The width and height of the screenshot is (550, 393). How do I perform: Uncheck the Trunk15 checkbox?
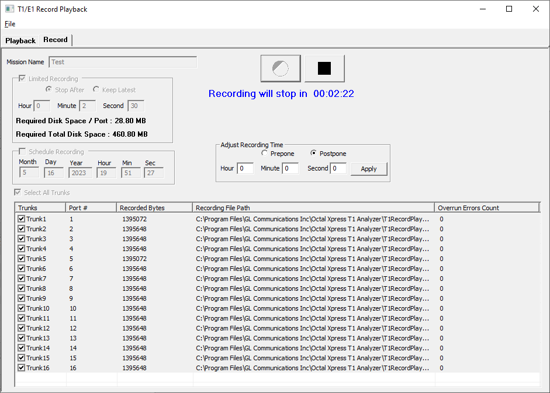tap(22, 358)
